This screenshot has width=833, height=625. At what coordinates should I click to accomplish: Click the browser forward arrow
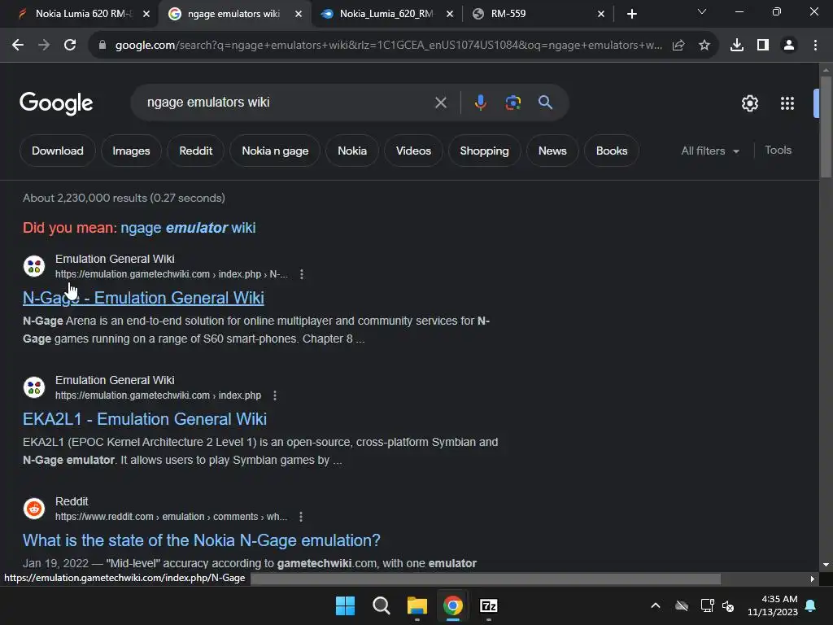[x=44, y=46]
